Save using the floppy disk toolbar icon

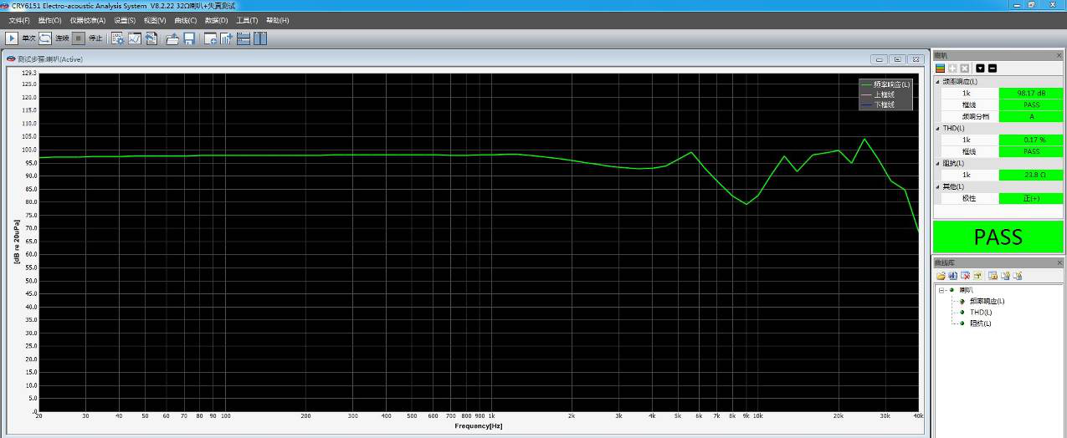pos(189,38)
